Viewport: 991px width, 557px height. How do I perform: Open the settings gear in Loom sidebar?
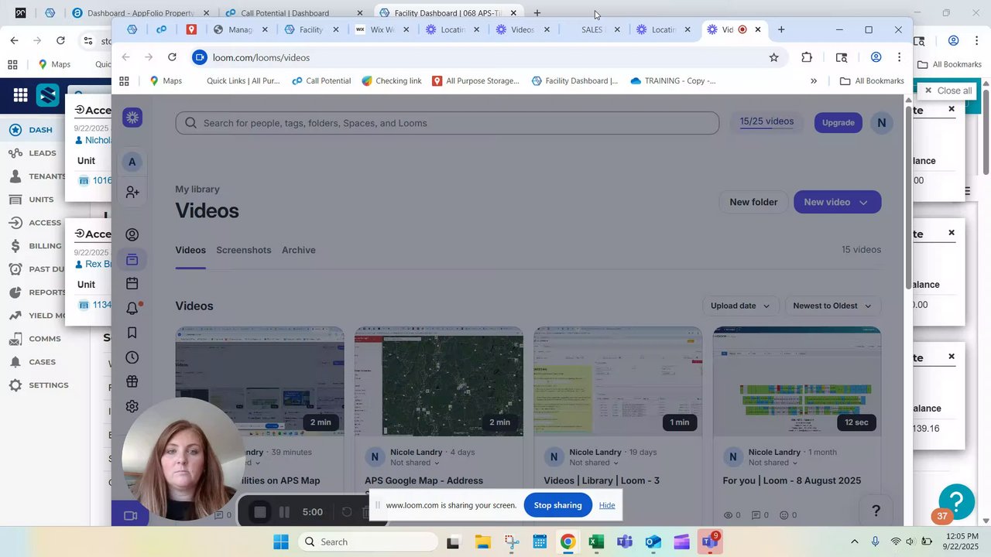coord(132,406)
